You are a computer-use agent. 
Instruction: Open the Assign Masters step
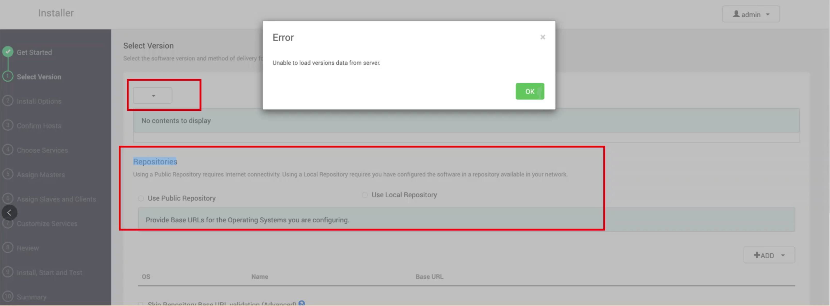coord(41,175)
